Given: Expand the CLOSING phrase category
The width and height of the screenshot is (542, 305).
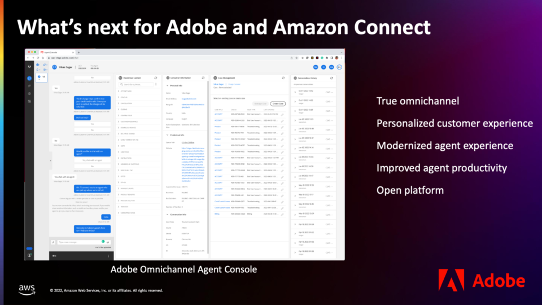Looking at the screenshot, I should 119,110.
